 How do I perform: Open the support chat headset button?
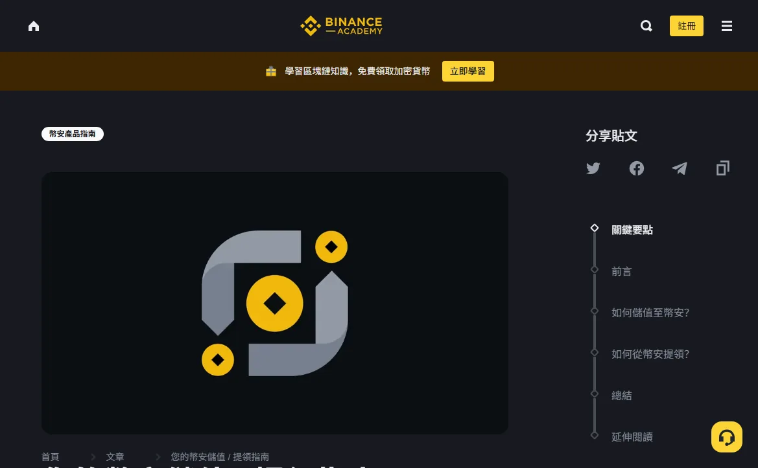click(727, 437)
